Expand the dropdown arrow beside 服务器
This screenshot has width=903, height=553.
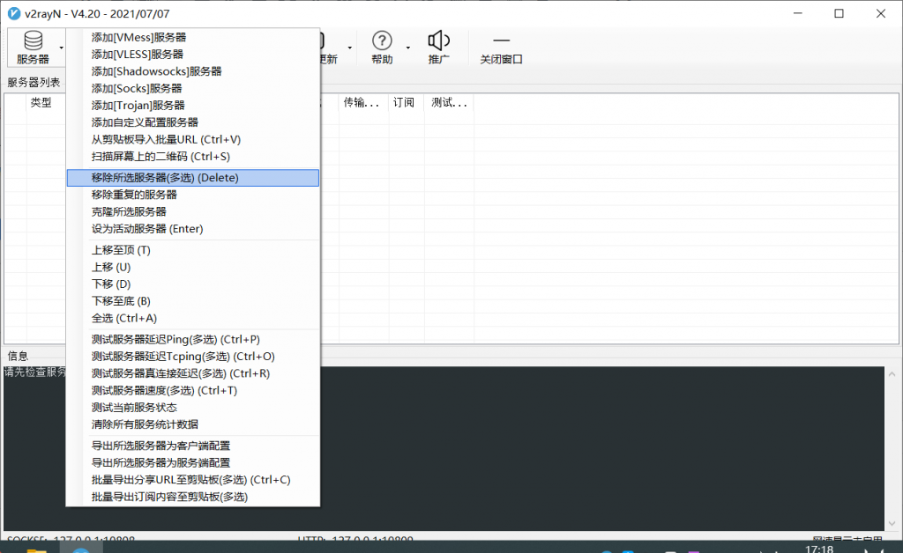point(61,47)
